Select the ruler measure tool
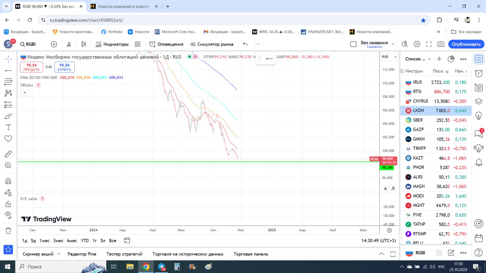The height and width of the screenshot is (273, 486). [x=8, y=154]
